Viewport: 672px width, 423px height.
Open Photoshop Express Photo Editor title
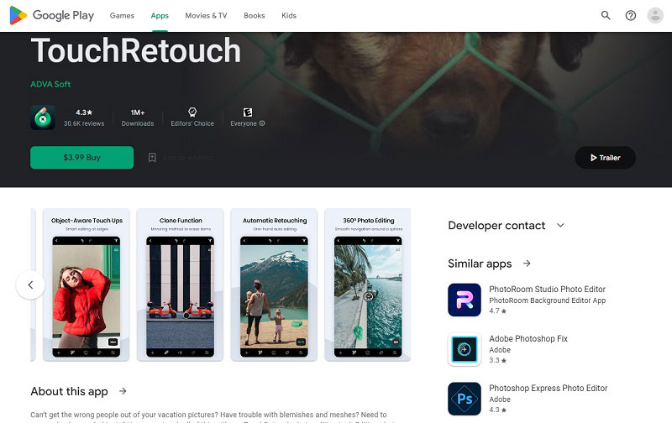[x=549, y=388]
